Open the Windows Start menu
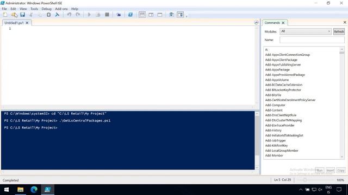 point(7,190)
